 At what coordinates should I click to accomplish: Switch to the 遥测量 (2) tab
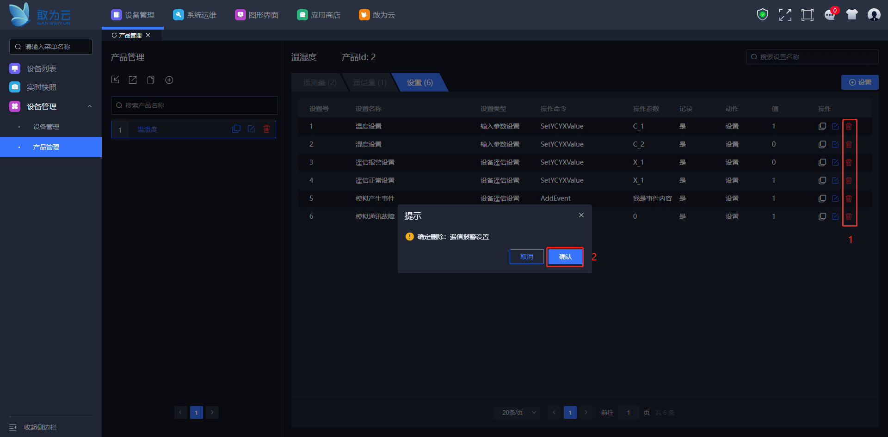319,83
